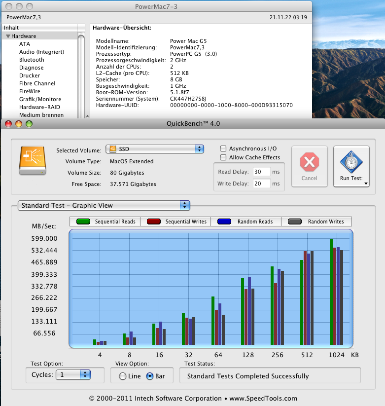Enable the Allow Cache Effects checkbox
The image size is (385, 406).
click(x=223, y=157)
